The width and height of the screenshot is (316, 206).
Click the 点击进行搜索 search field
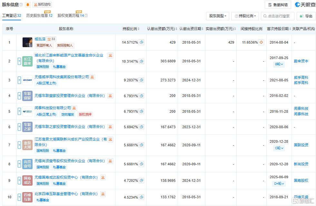coord(278,16)
